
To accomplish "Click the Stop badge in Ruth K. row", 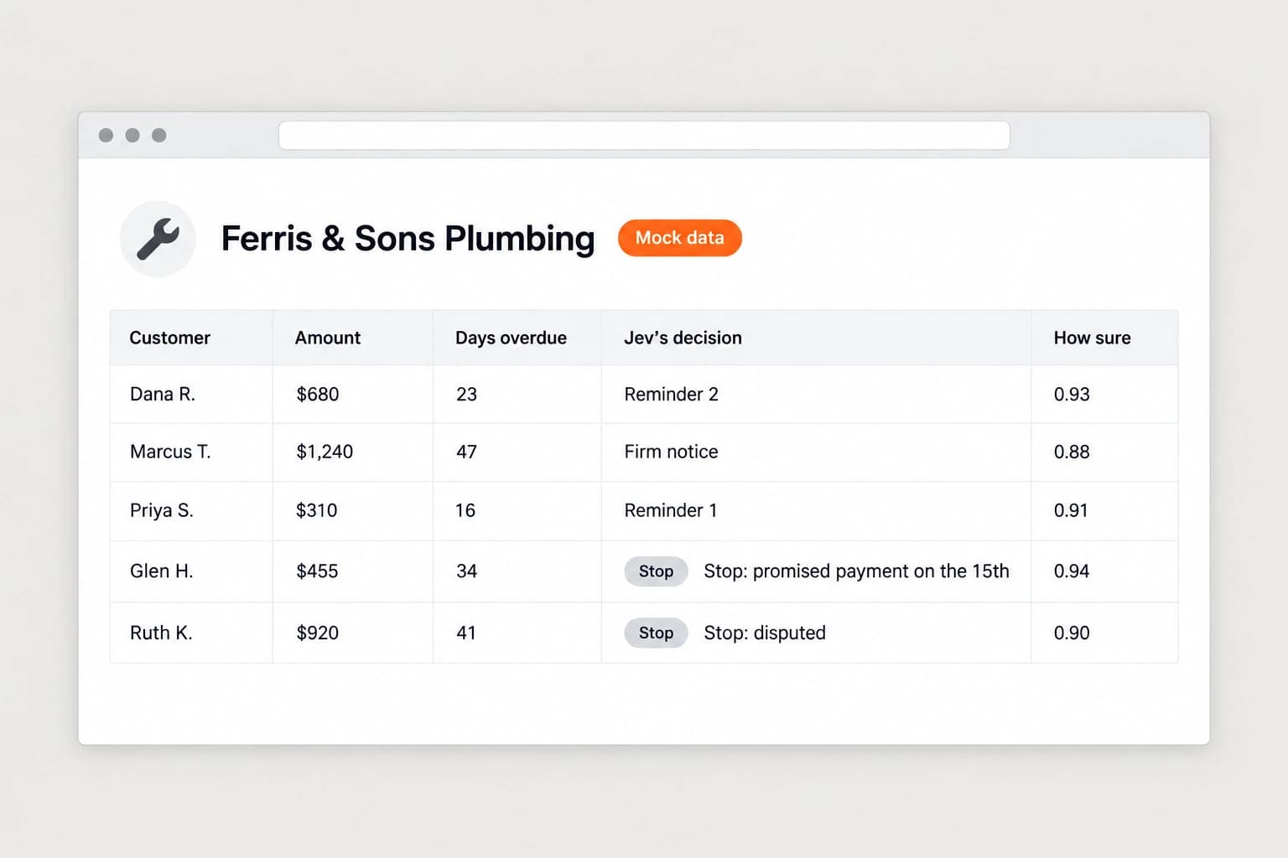I will (x=656, y=633).
